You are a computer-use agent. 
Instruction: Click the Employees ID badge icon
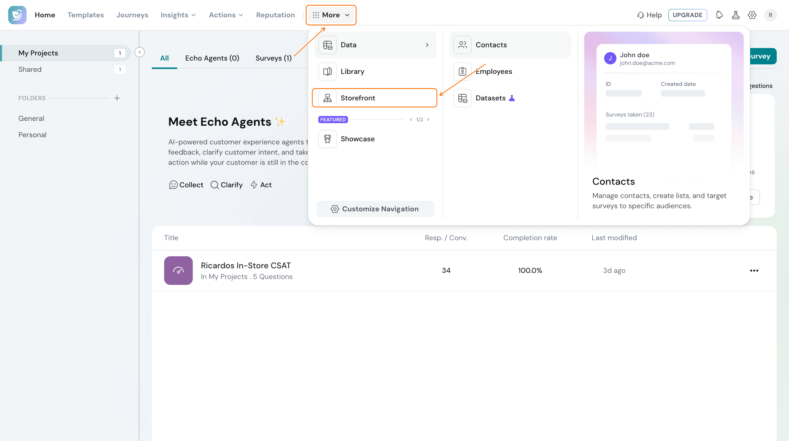click(x=463, y=72)
